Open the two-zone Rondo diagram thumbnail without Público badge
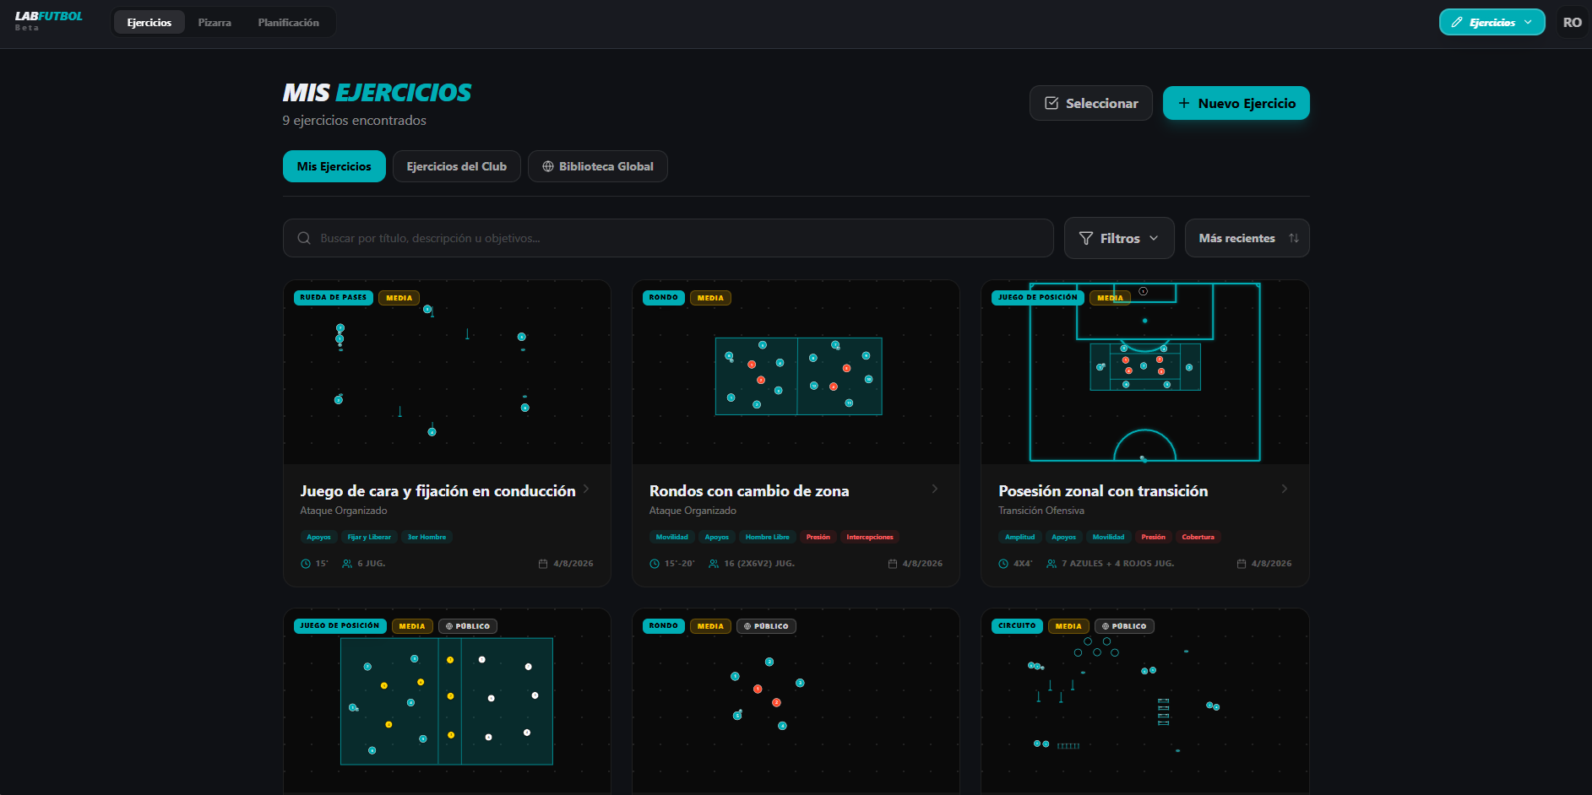 pos(796,372)
